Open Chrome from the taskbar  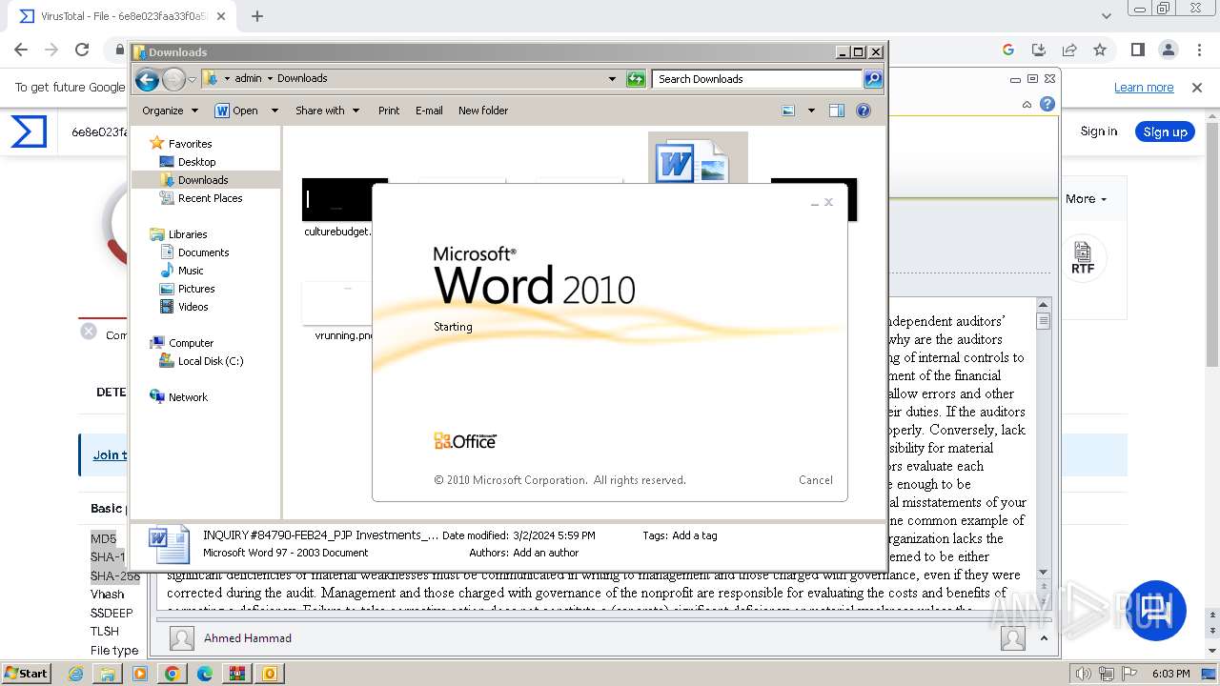pyautogui.click(x=173, y=674)
